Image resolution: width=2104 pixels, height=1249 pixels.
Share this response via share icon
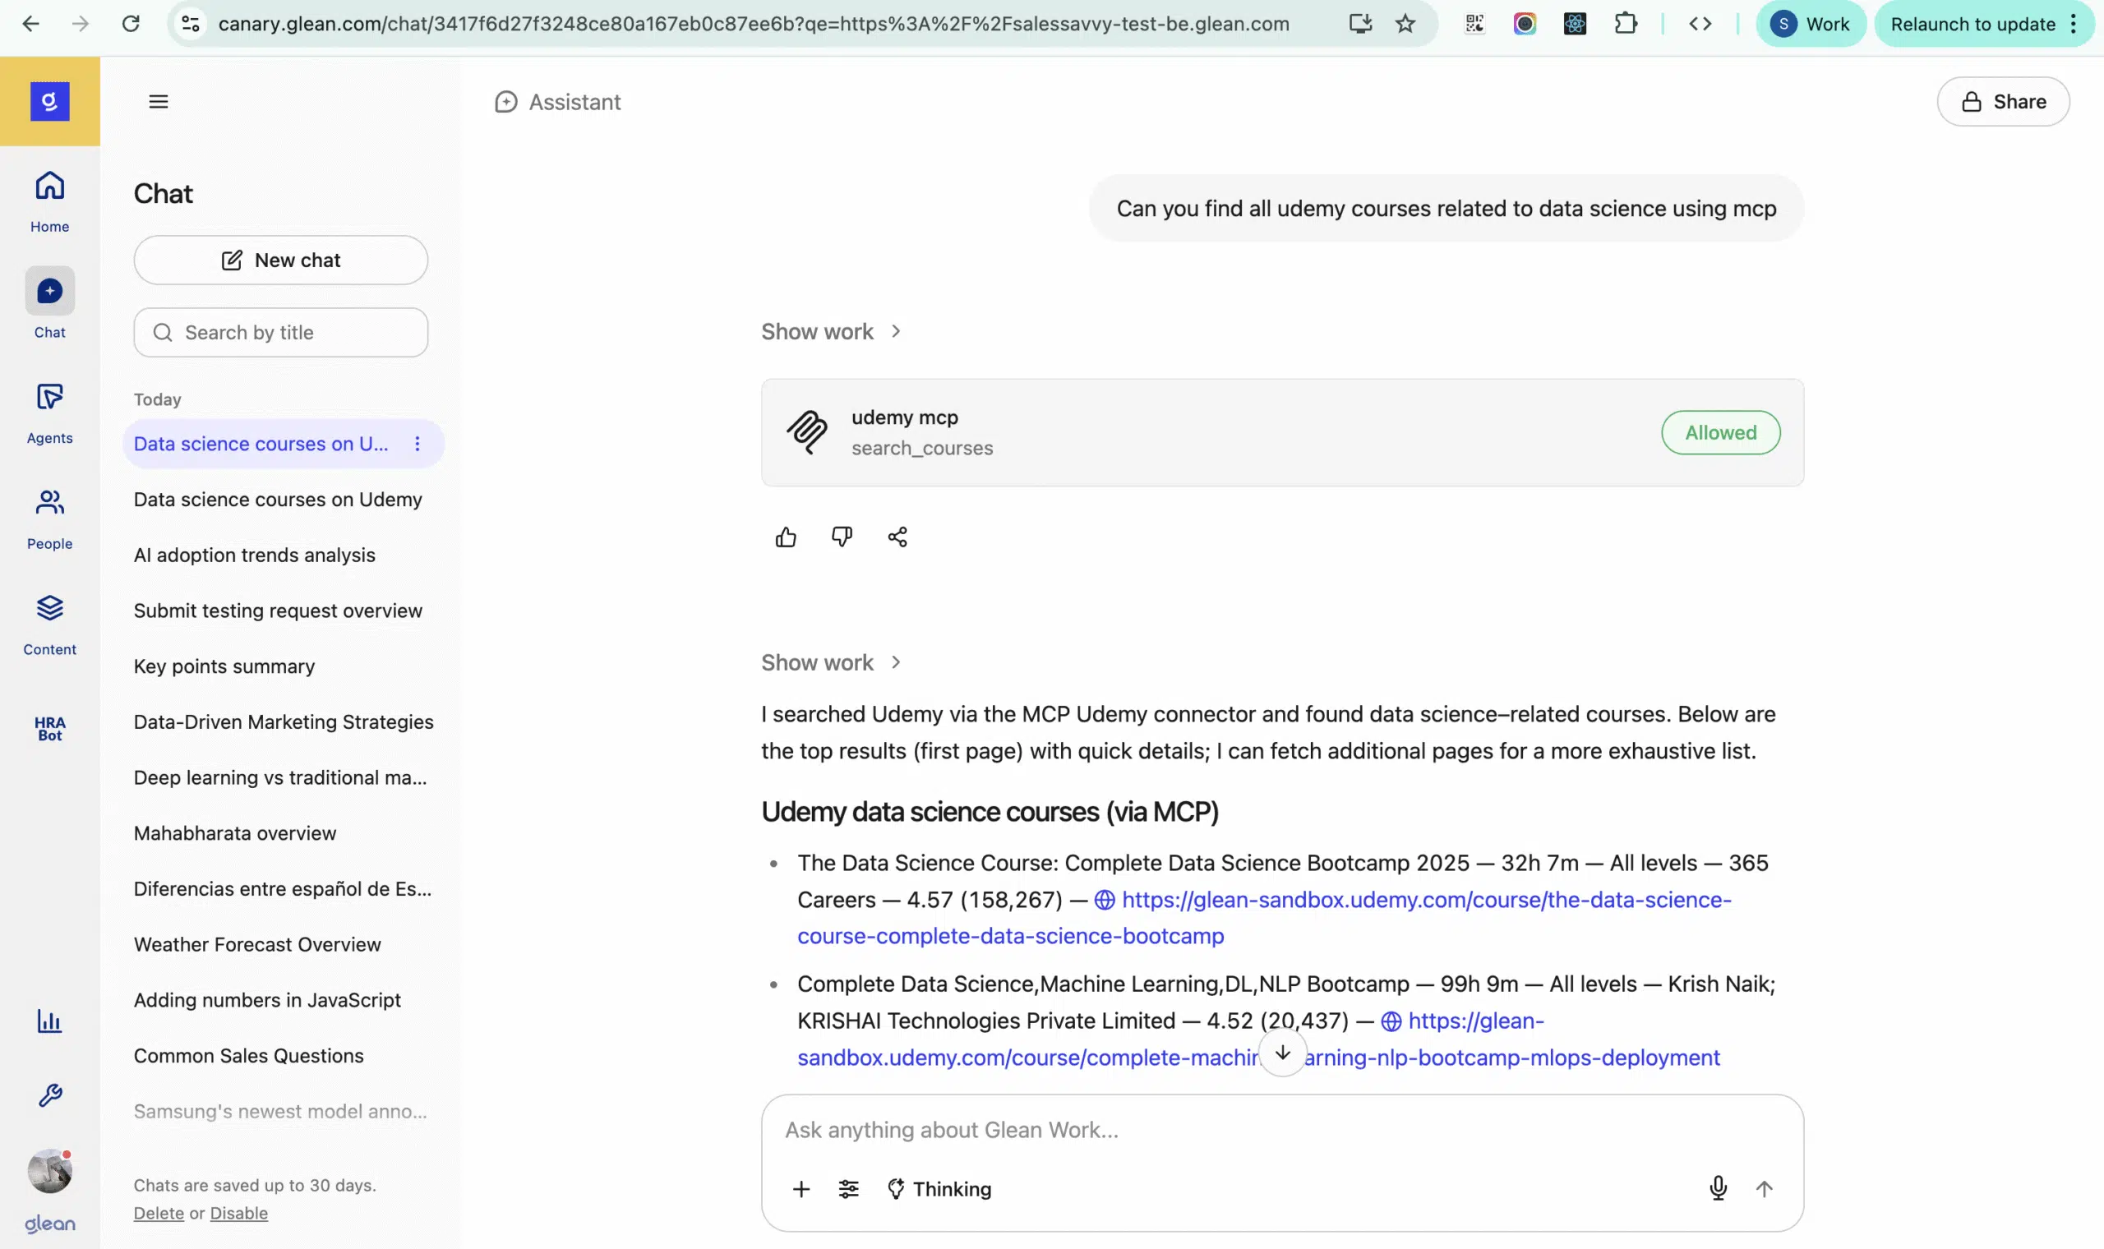click(x=897, y=537)
